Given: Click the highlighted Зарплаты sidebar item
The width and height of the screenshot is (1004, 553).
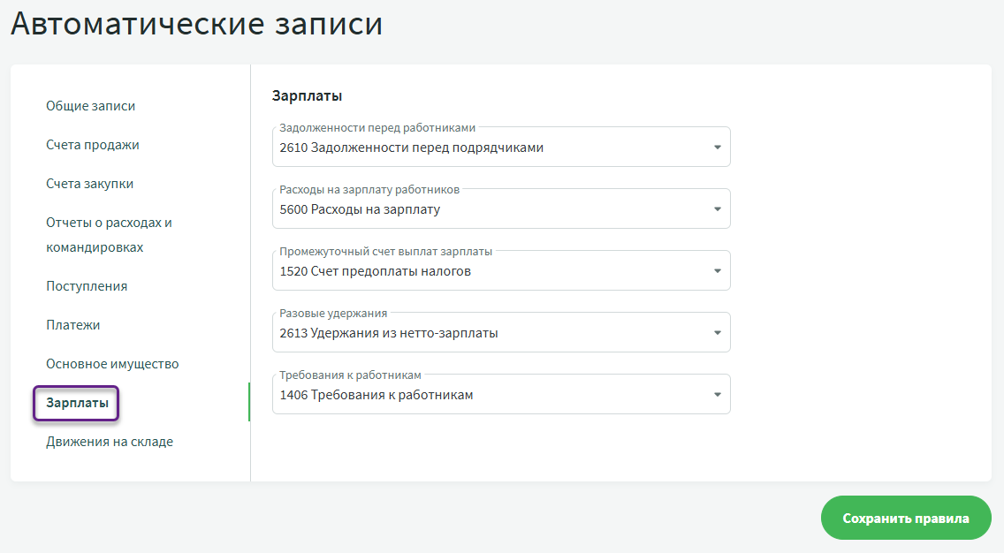Looking at the screenshot, I should (x=77, y=403).
